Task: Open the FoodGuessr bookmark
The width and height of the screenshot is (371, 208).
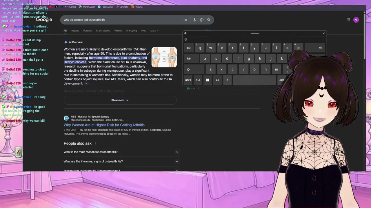Action: pos(106,7)
